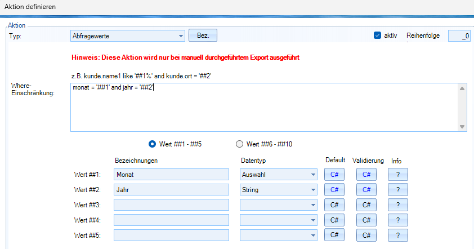474x249 pixels.
Task: Open Validierung C# editor for Wert ##1
Action: 366,175
